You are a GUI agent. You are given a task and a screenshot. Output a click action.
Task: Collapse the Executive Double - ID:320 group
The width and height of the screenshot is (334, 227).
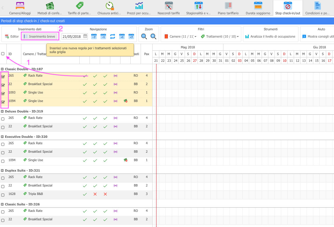[2, 137]
